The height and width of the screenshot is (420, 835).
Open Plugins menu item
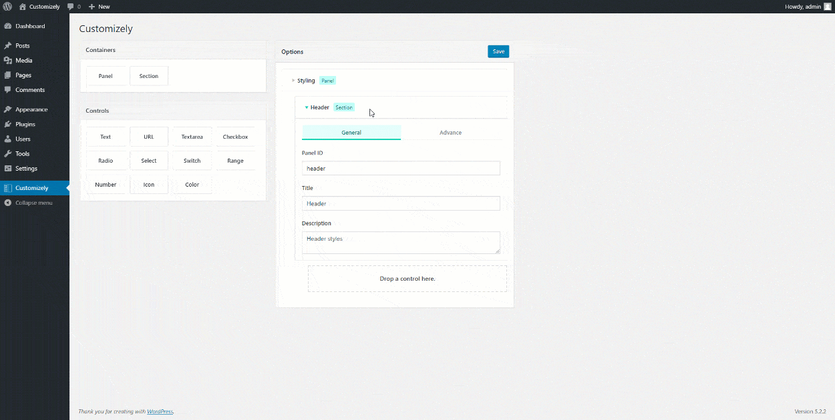click(x=35, y=124)
